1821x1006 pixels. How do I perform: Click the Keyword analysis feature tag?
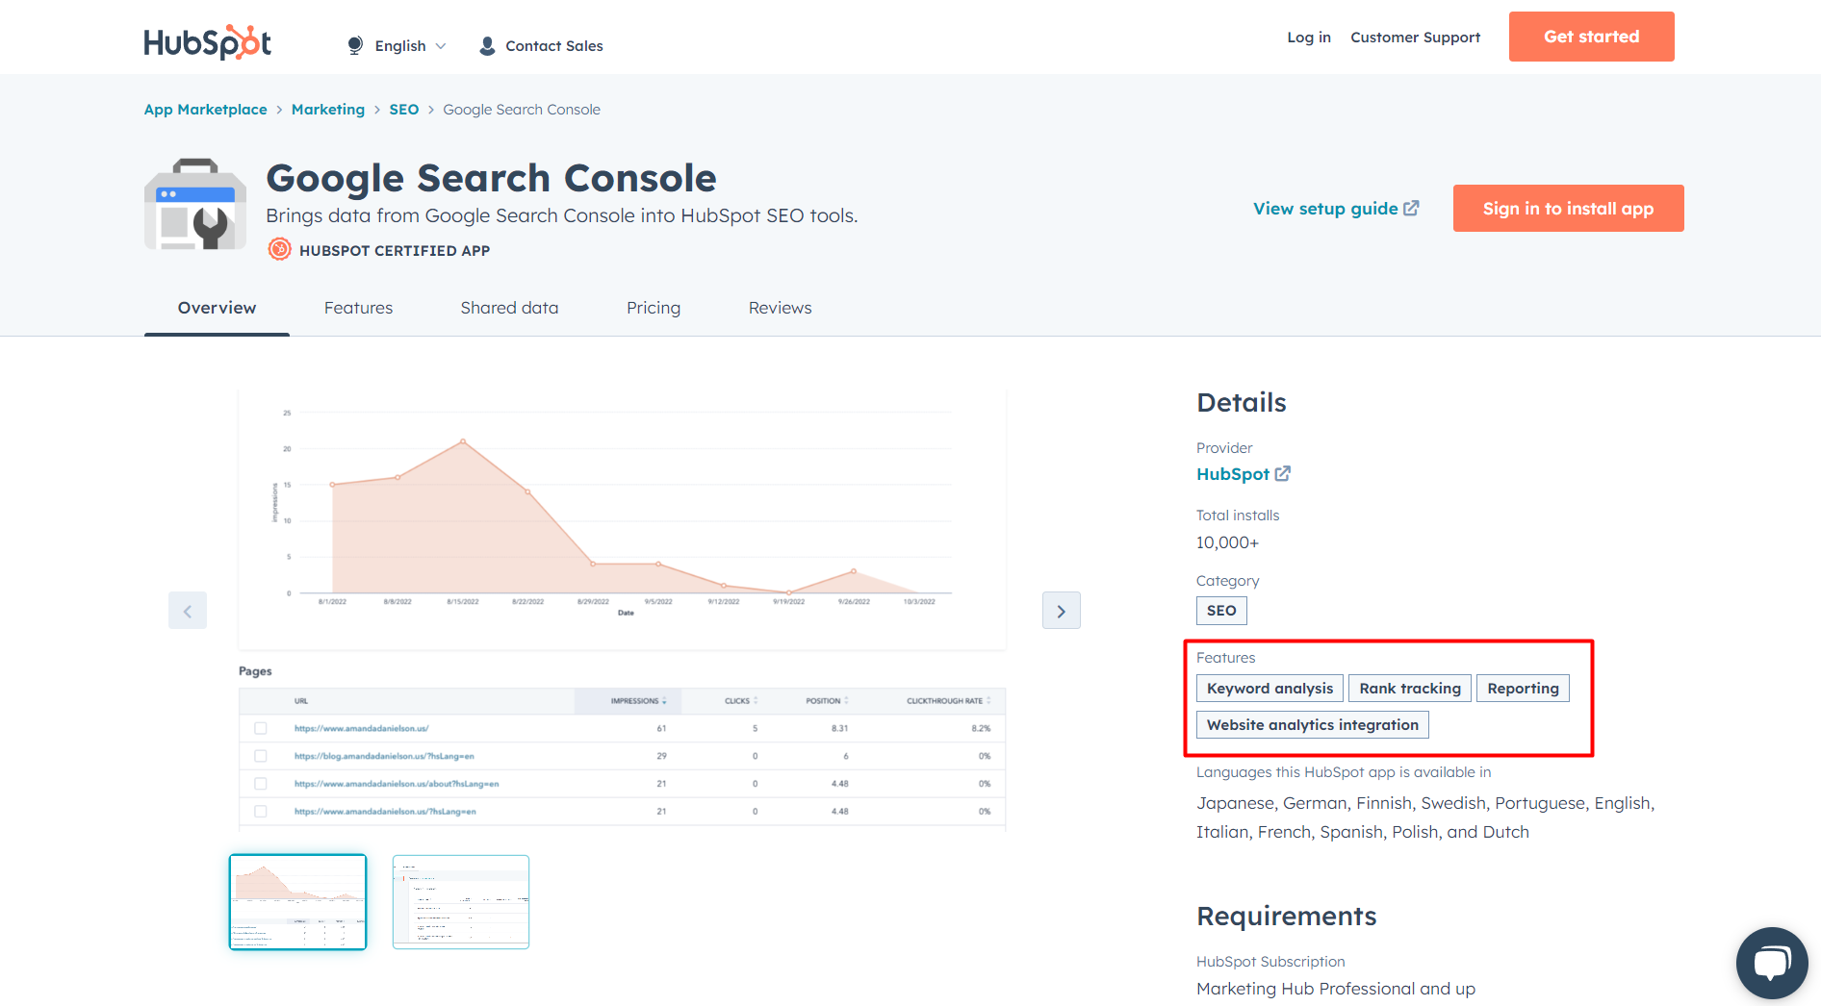1270,689
